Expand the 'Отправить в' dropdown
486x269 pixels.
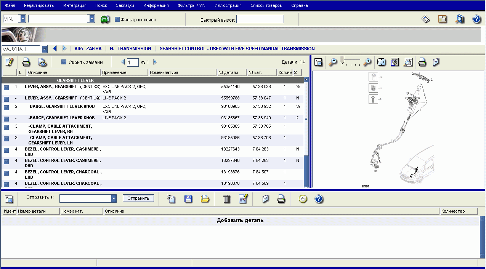tap(113, 199)
